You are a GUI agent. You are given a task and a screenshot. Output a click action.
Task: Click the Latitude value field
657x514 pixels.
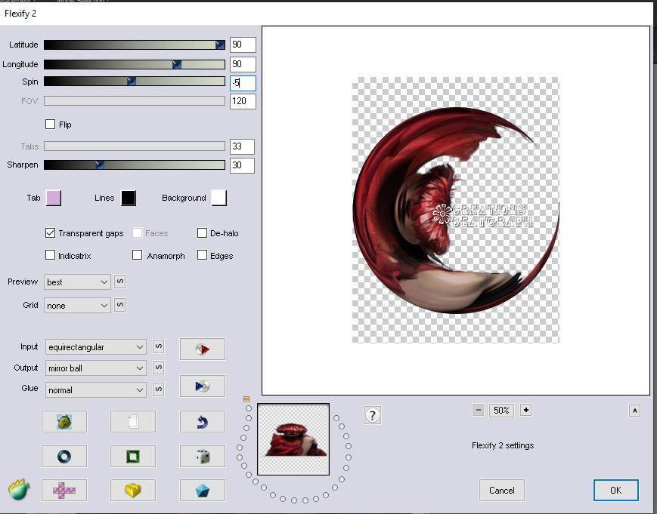click(243, 45)
